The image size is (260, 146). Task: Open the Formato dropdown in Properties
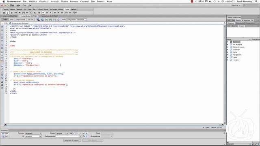tap(33, 133)
